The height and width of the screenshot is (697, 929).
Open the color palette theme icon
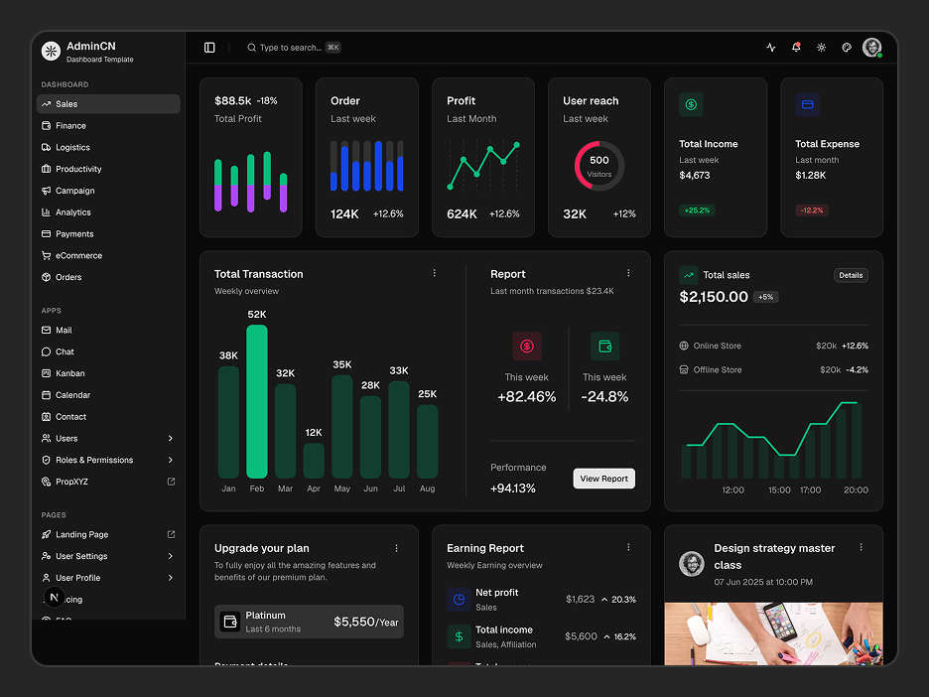coord(847,48)
